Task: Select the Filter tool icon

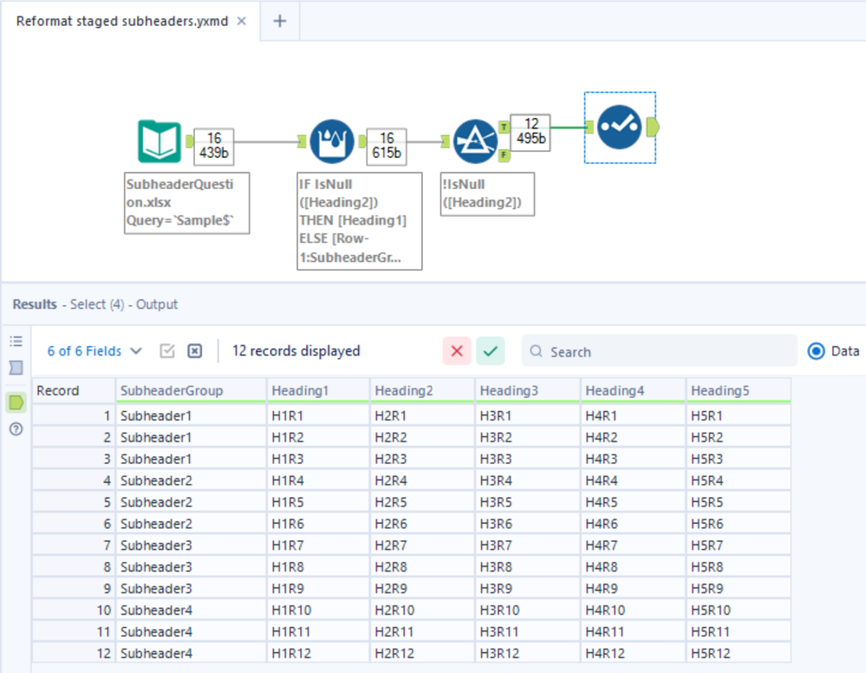Action: (x=475, y=141)
